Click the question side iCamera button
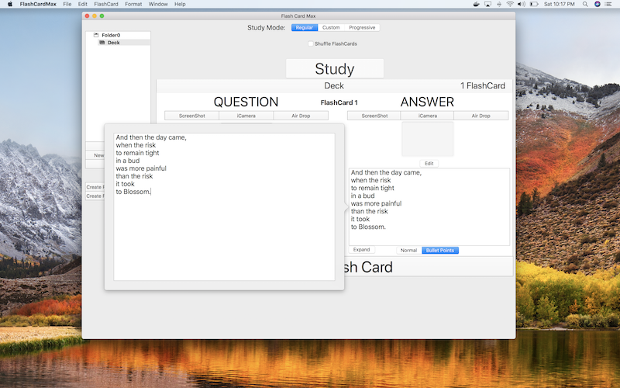Image resolution: width=620 pixels, height=388 pixels. pyautogui.click(x=246, y=116)
